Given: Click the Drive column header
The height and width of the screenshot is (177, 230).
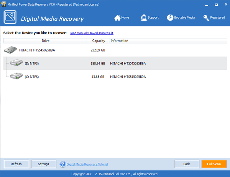Looking at the screenshot, I should [45, 41].
